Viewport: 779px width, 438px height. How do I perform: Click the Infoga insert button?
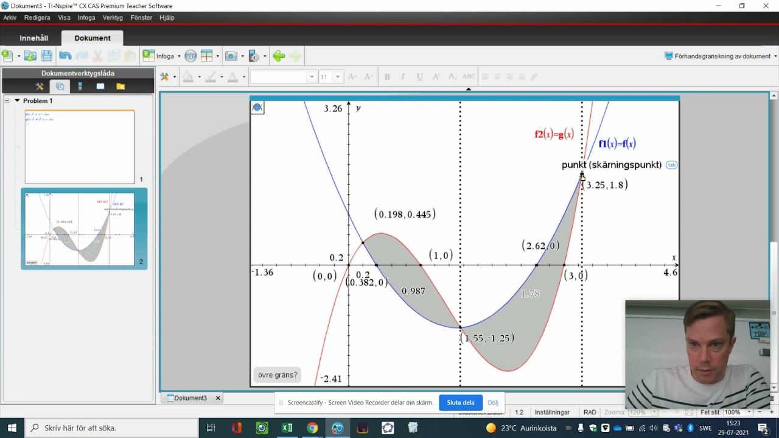pyautogui.click(x=158, y=56)
